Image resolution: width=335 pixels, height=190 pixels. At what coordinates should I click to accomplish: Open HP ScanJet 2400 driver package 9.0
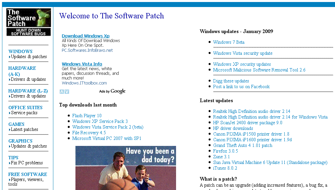(247, 123)
